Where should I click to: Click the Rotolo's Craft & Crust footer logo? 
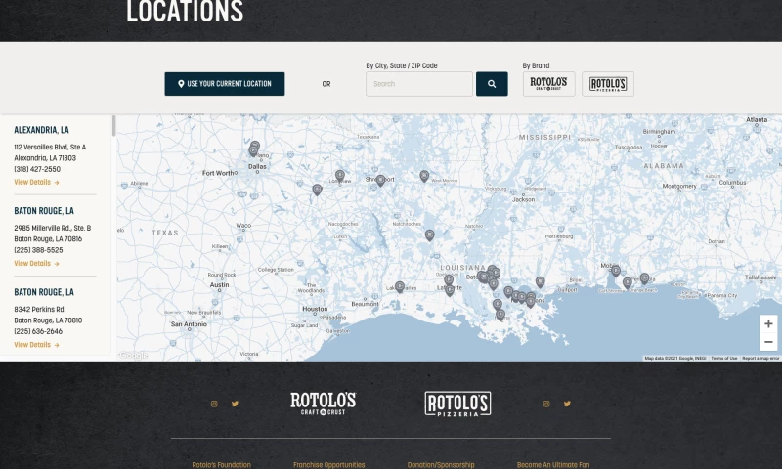tap(324, 404)
